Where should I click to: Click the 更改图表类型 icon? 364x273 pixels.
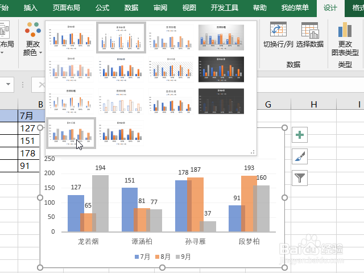[345, 30]
